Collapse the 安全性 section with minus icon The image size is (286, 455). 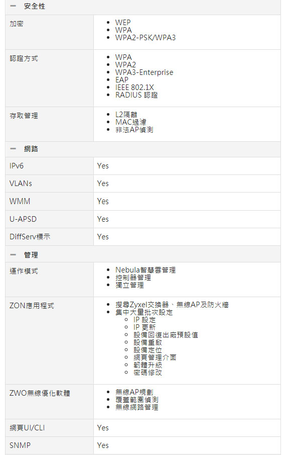click(13, 6)
